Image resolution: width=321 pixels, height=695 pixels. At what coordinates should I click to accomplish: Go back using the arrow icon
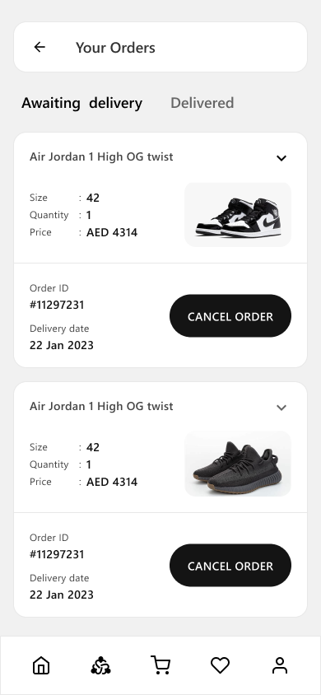click(40, 47)
